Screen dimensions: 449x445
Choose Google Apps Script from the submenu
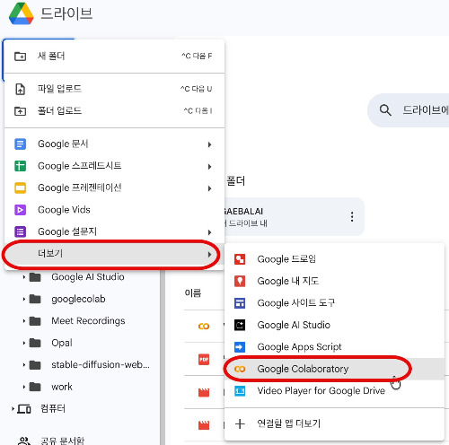[334, 347]
